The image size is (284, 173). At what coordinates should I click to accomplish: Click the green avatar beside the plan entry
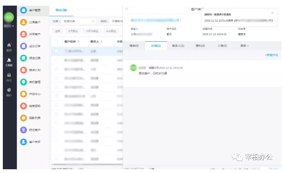133,68
